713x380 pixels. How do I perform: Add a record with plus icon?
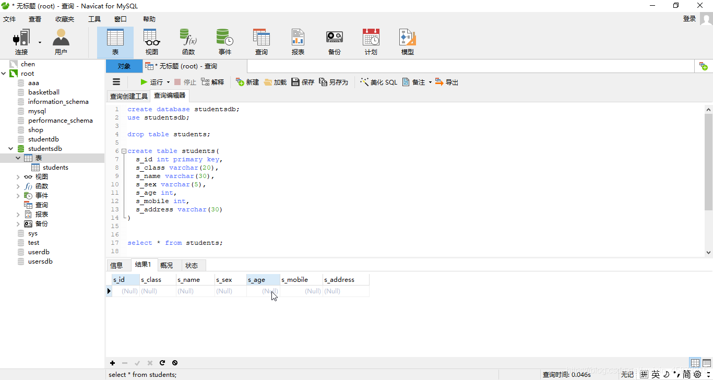[x=112, y=363]
